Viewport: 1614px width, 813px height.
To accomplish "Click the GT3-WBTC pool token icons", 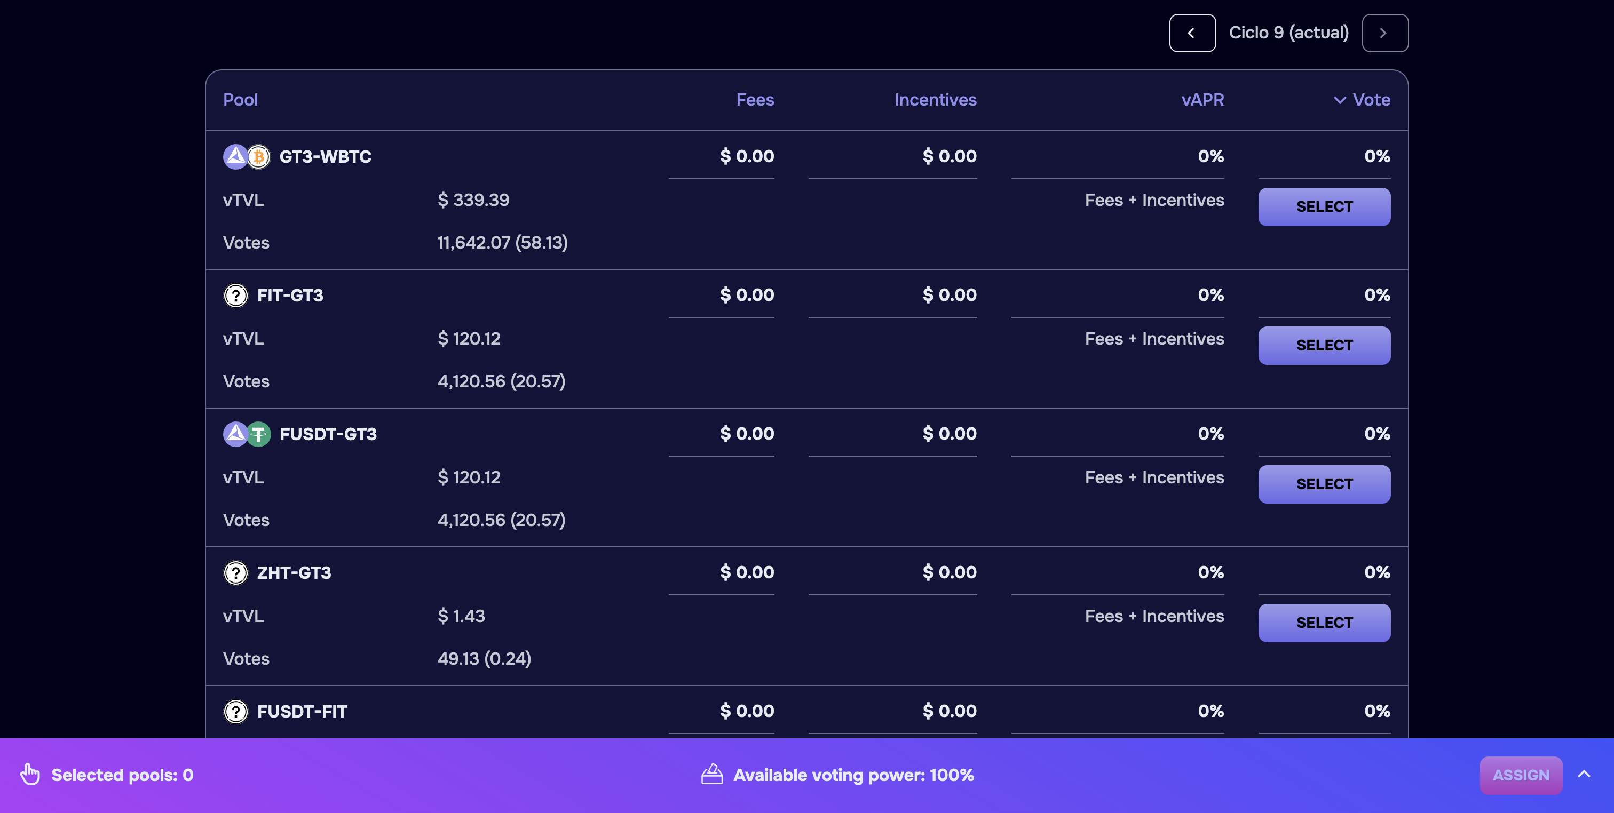I will pos(247,157).
